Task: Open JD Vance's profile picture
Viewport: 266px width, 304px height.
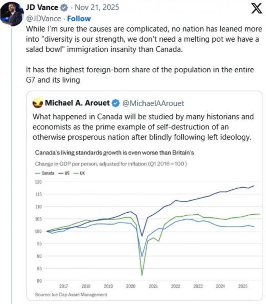Action: click(x=11, y=13)
